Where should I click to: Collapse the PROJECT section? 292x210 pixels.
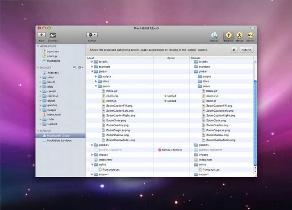point(38,68)
